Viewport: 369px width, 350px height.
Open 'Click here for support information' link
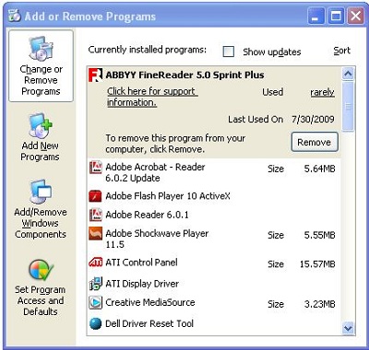click(152, 97)
